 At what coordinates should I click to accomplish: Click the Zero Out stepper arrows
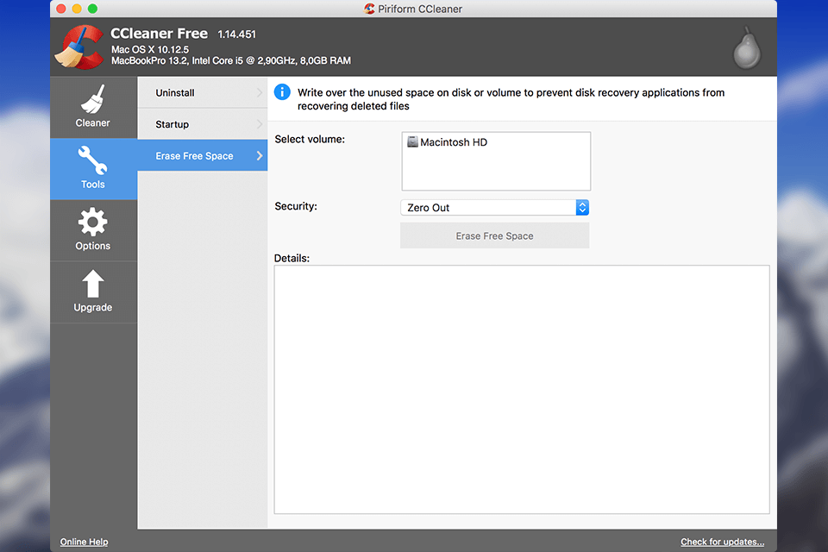(582, 207)
